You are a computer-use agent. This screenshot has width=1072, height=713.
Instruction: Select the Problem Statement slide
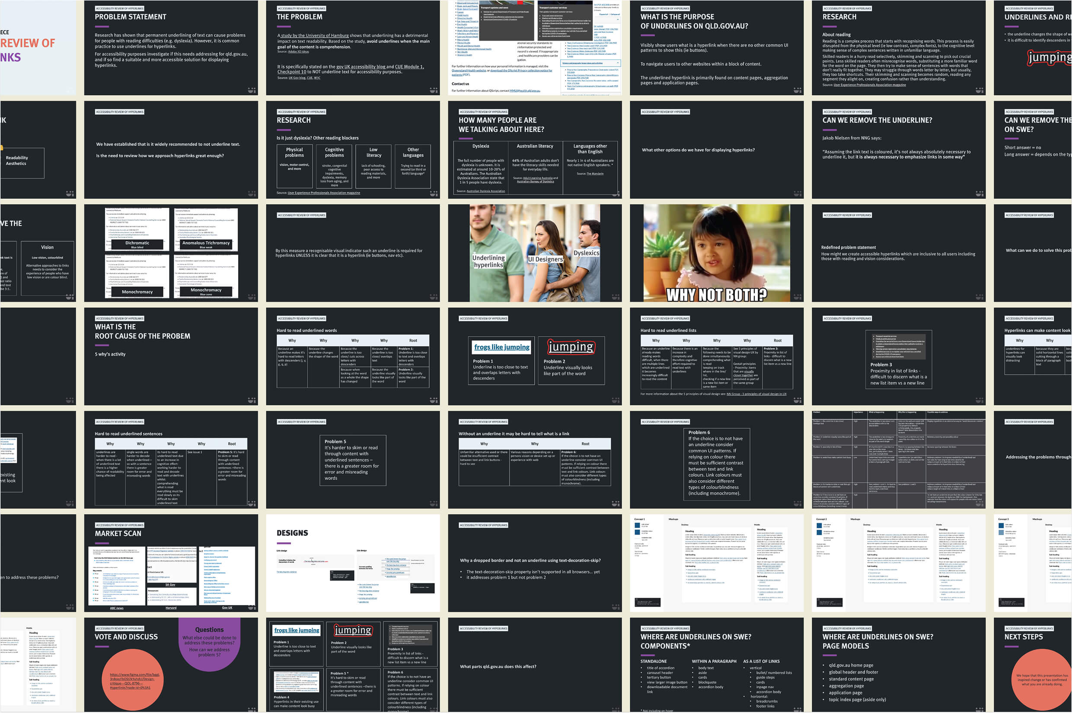click(171, 48)
